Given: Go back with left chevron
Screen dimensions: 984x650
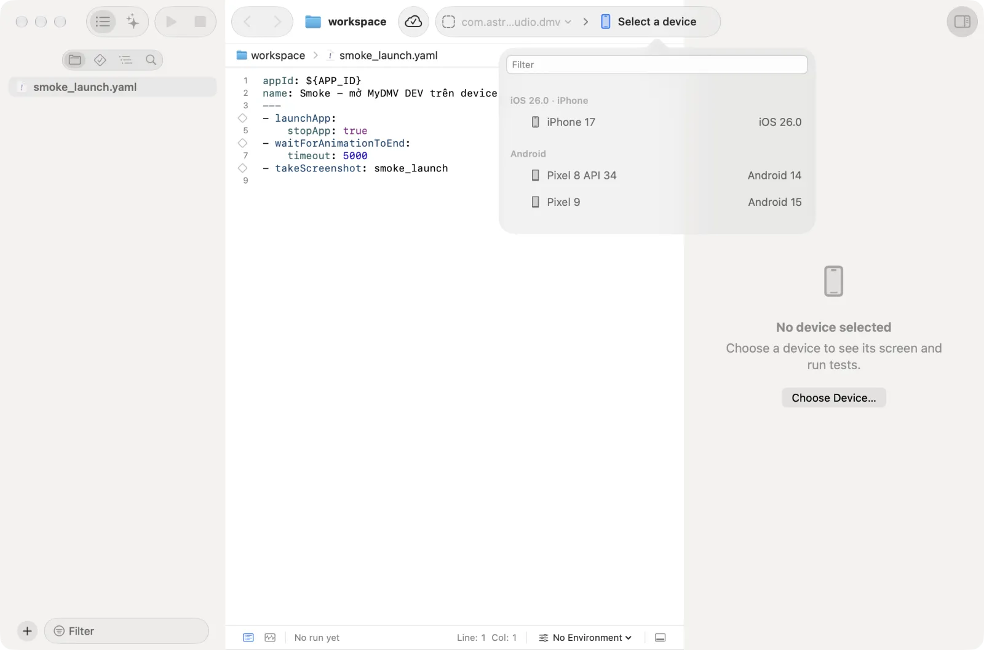Looking at the screenshot, I should click(247, 22).
